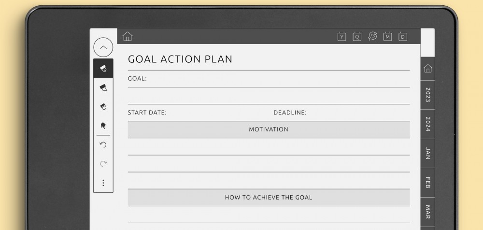
Task: Go to the home tab in right sidebar
Action: [427, 69]
